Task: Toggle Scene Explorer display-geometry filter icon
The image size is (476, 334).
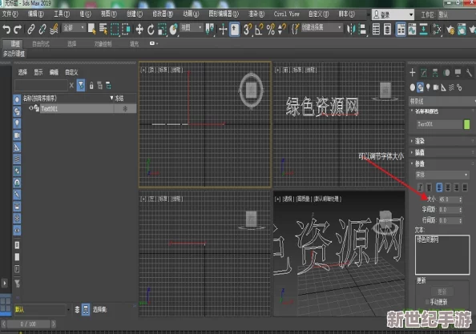Action: pyautogui.click(x=17, y=99)
